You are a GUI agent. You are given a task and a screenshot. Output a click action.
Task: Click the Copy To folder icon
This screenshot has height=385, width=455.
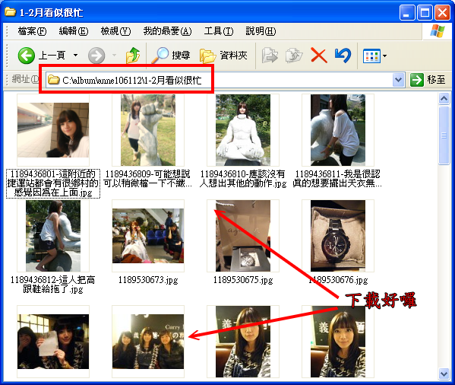pyautogui.click(x=294, y=56)
